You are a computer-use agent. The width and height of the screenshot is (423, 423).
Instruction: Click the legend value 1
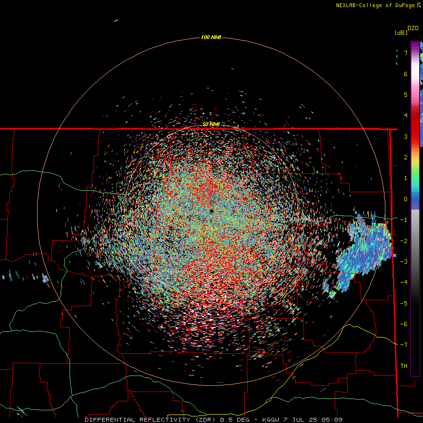(x=406, y=178)
